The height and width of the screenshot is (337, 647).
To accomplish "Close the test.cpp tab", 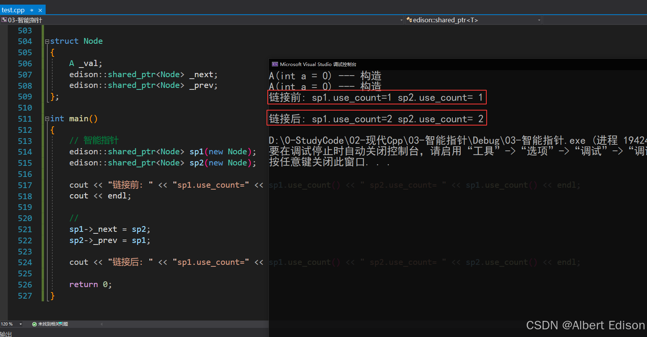I will point(40,10).
